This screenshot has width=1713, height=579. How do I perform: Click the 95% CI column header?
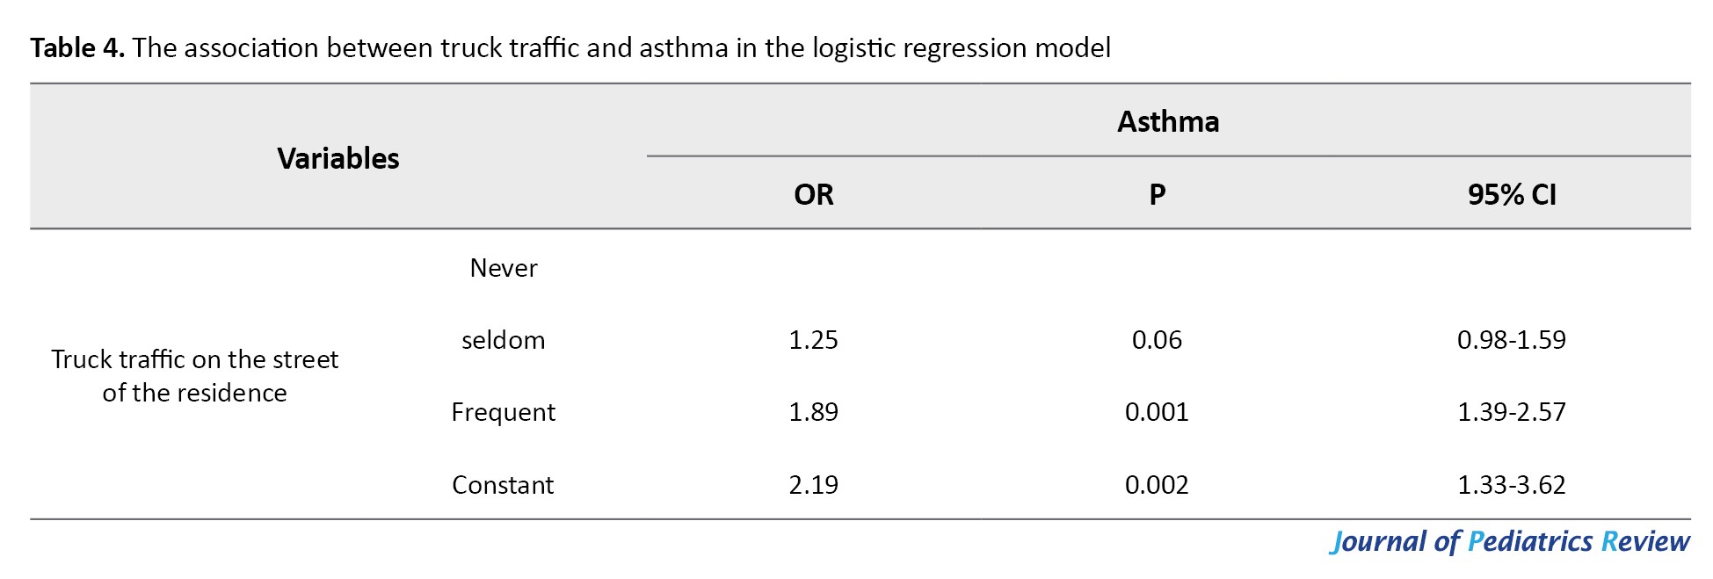1512,194
